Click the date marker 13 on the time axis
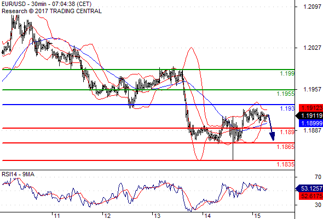Viewport: 323px width, 219px height. coord(157,216)
